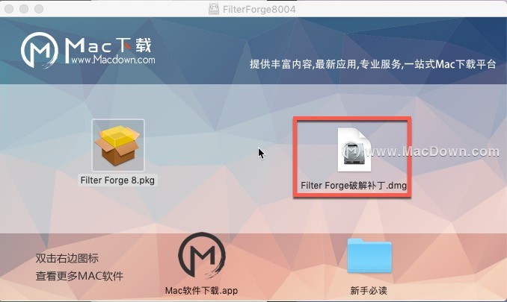Open the www.Macdown.com link under the logo

113,60
